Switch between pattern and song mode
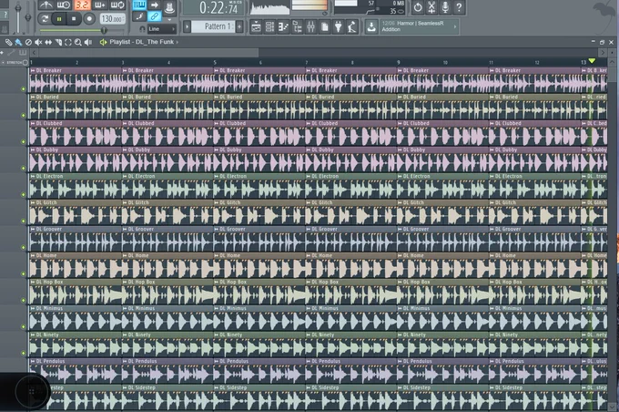 click(45, 18)
